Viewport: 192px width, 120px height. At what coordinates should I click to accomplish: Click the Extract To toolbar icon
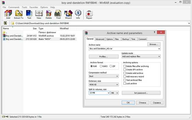[x=19, y=14]
